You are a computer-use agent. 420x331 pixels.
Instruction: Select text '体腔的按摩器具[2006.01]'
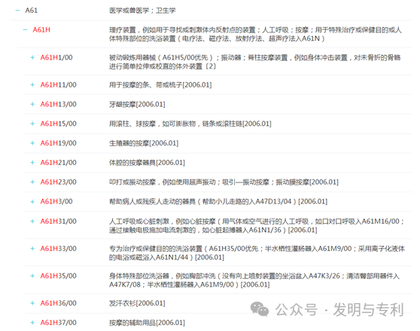click(x=147, y=163)
